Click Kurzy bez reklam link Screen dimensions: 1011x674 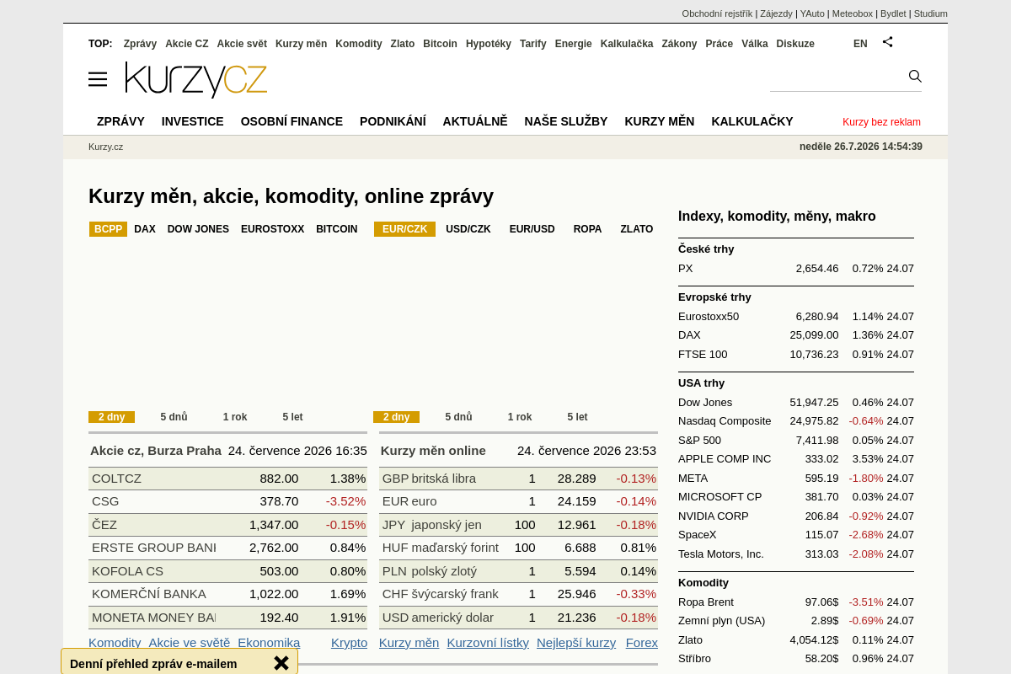tap(881, 122)
